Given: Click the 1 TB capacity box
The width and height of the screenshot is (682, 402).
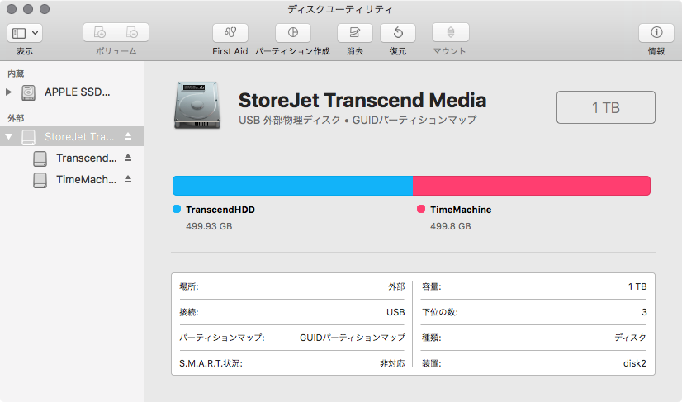Looking at the screenshot, I should (x=606, y=107).
